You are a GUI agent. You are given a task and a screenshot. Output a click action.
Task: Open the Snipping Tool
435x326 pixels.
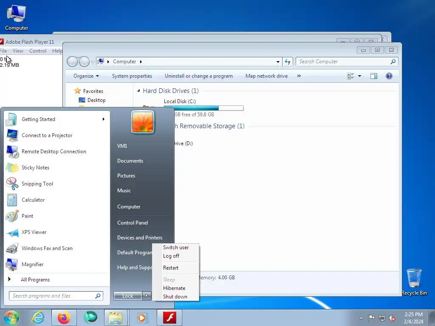coord(57,183)
